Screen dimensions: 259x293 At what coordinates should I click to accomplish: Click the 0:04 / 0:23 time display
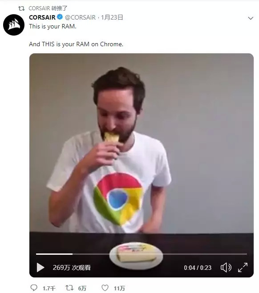[198, 268]
